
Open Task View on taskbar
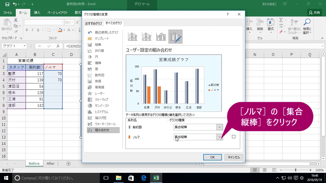[x=106, y=178]
